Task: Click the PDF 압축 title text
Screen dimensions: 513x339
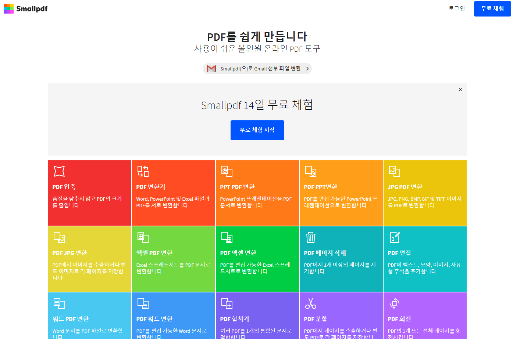Action: click(x=64, y=187)
